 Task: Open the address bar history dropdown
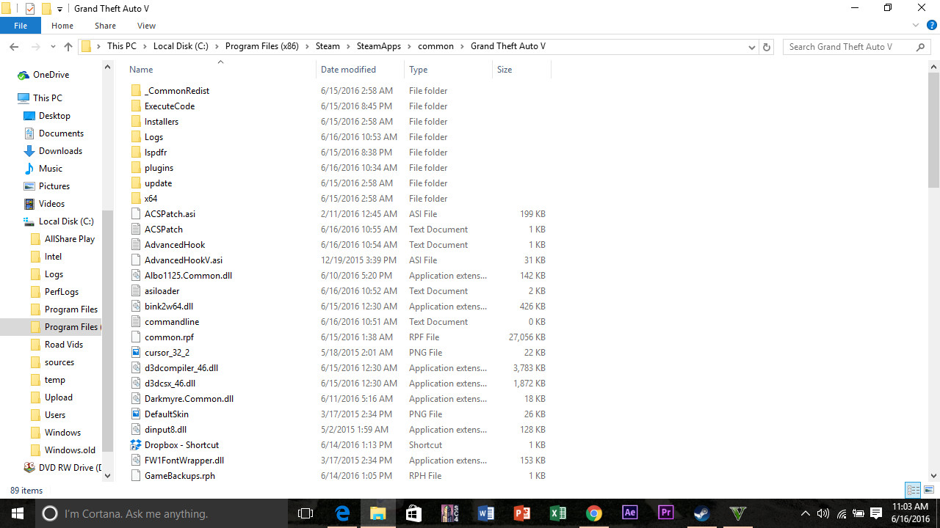(751, 47)
